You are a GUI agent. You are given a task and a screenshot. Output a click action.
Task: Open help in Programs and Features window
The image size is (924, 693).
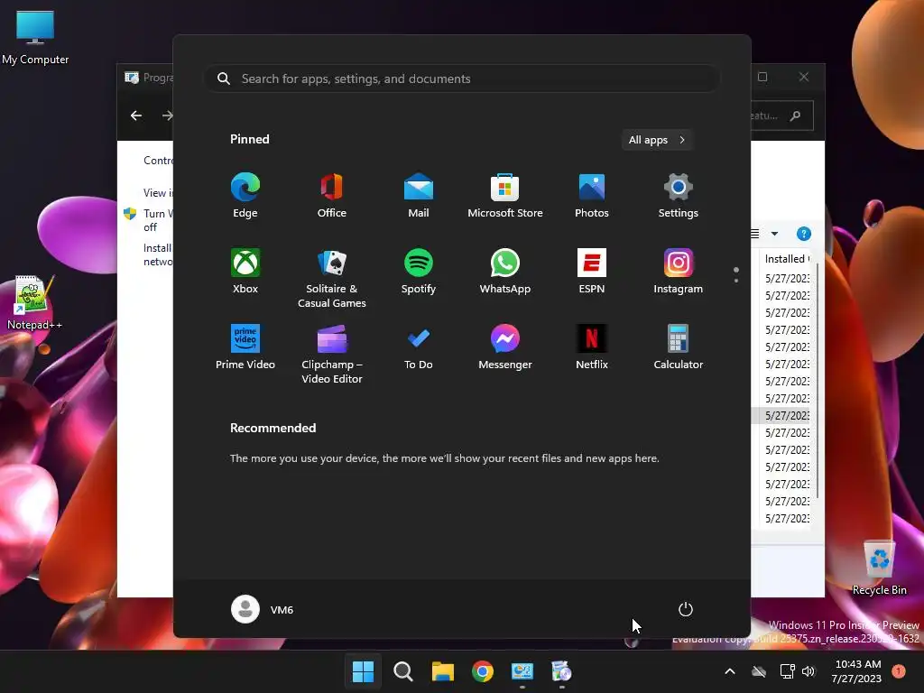804,234
